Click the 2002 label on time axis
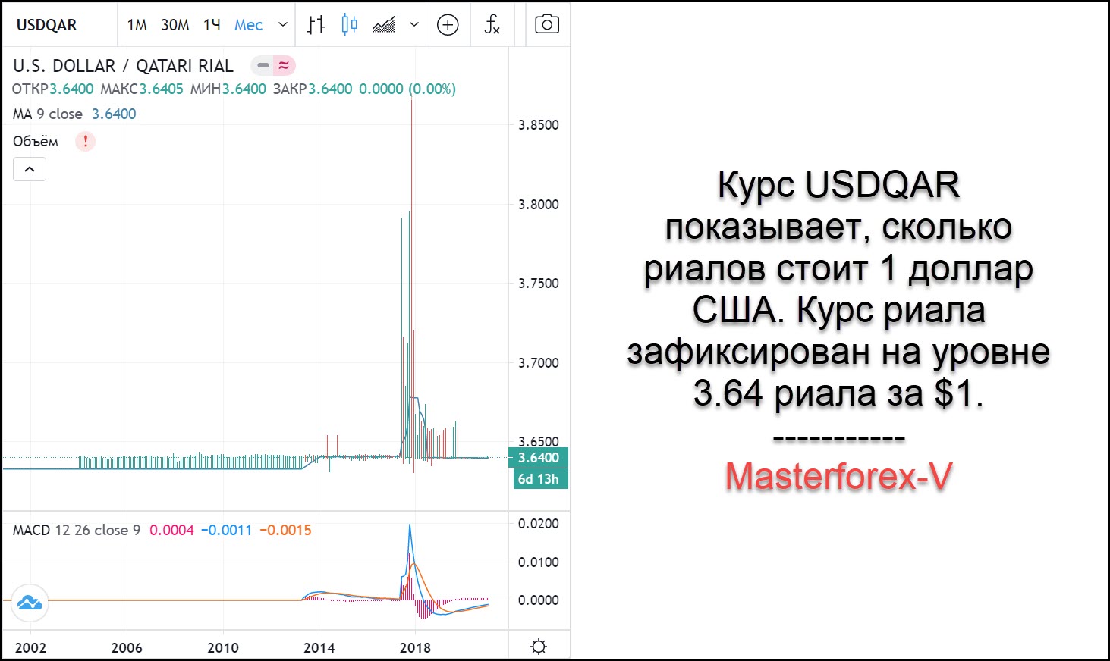The height and width of the screenshot is (661, 1110). (x=30, y=647)
